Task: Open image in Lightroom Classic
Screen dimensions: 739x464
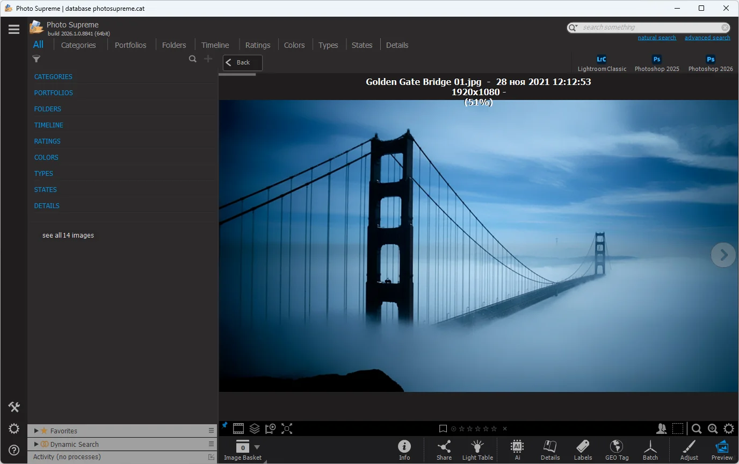Action: point(602,63)
